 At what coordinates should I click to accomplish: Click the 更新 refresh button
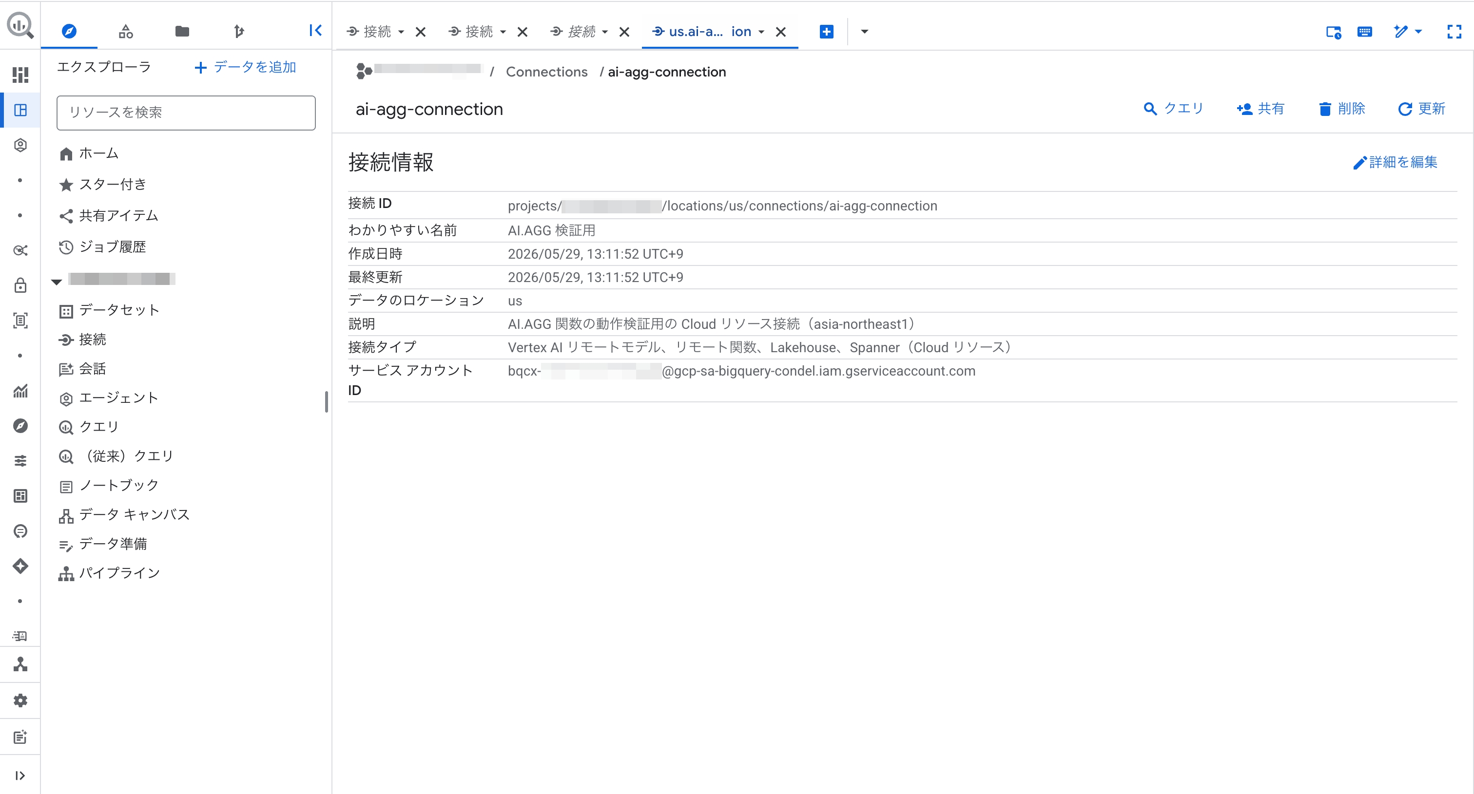(x=1421, y=109)
